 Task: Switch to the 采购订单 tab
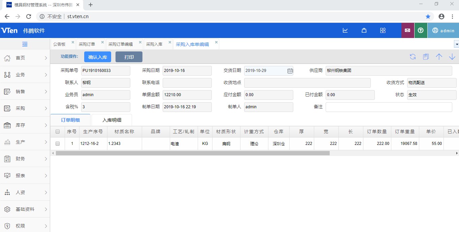pos(87,44)
